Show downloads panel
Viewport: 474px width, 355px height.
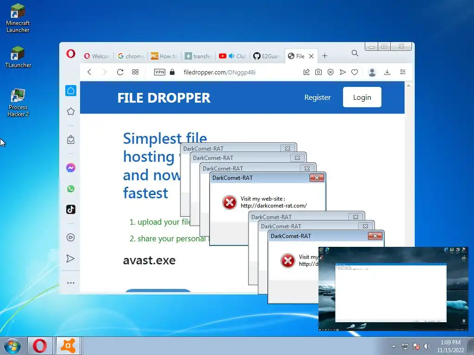(387, 72)
